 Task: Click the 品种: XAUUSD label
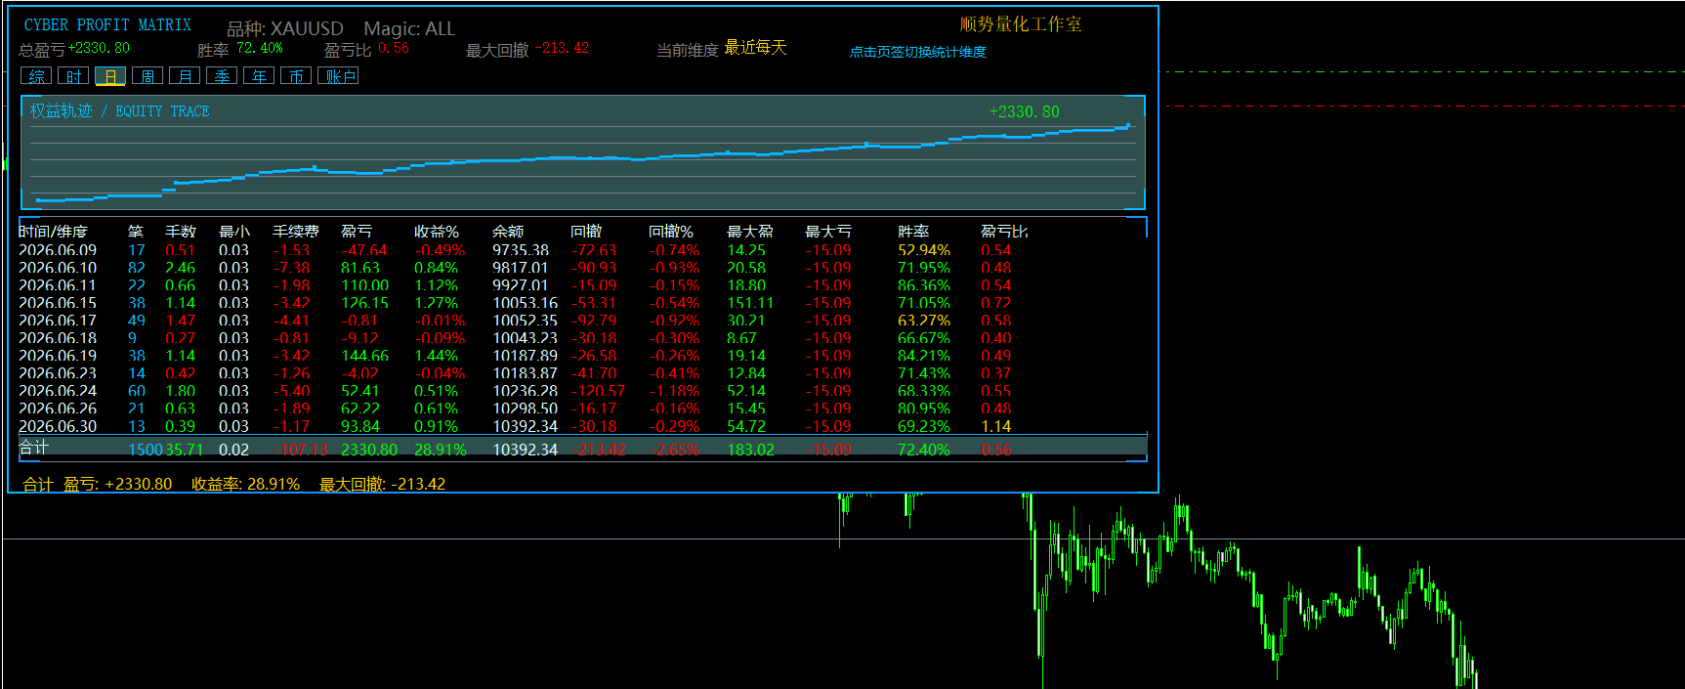(x=285, y=29)
